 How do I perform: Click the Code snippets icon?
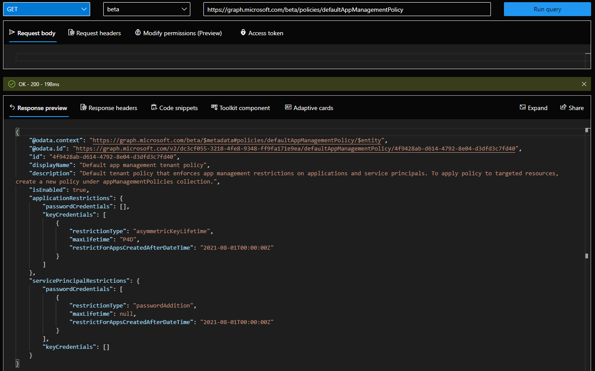point(154,107)
